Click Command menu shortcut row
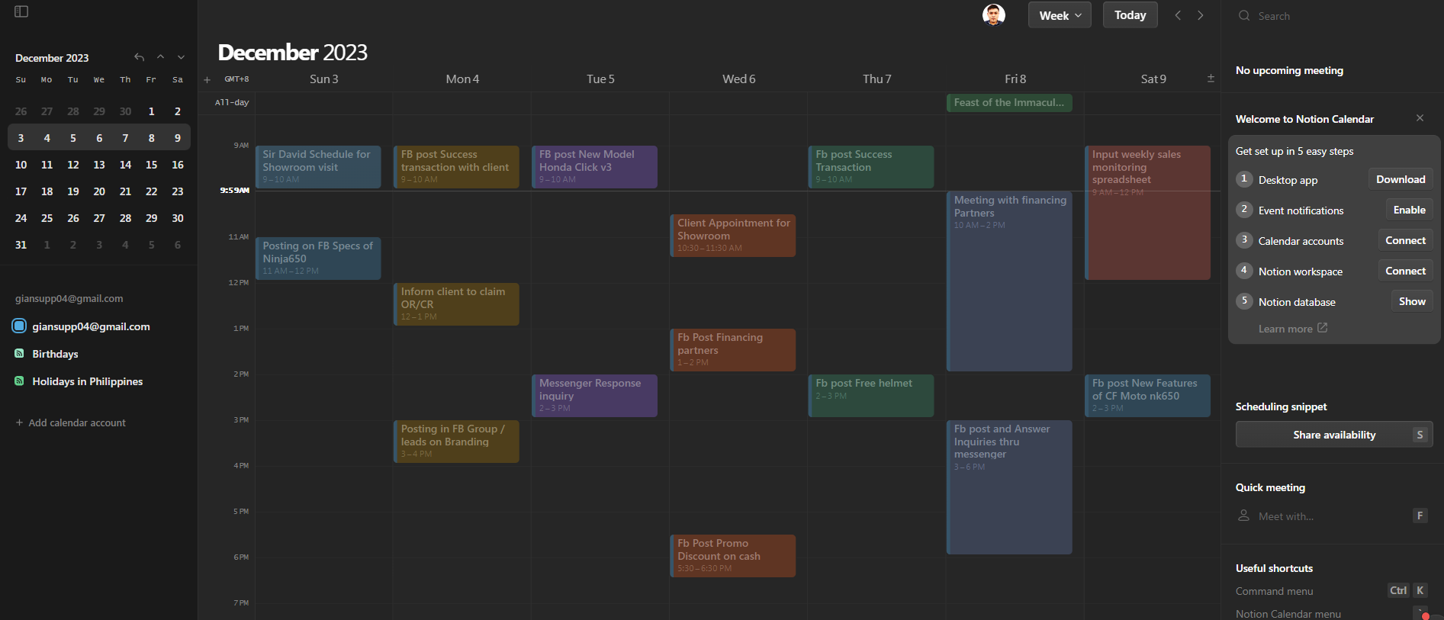 point(1331,591)
